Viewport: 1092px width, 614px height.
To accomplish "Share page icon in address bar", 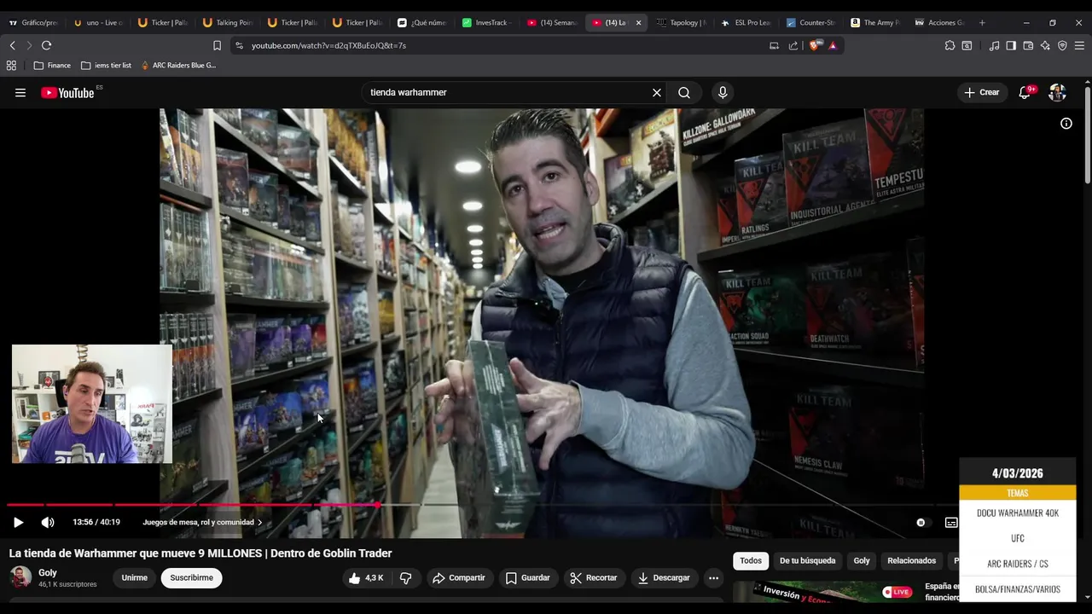I will 793,45.
